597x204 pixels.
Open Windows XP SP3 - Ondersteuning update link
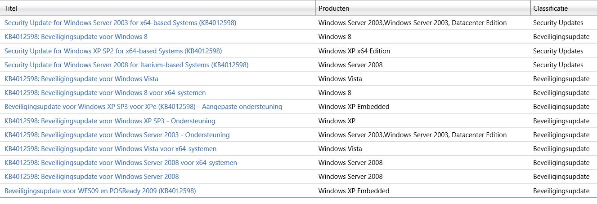(x=110, y=121)
